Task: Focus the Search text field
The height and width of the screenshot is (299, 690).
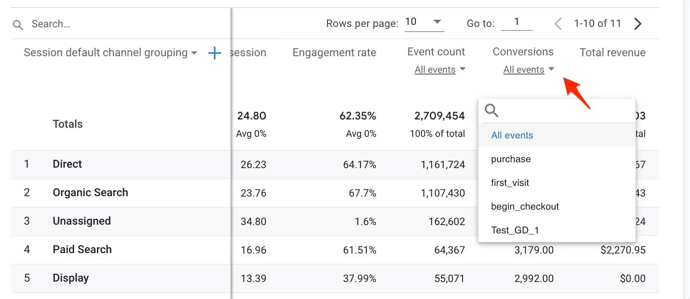Action: (x=119, y=24)
